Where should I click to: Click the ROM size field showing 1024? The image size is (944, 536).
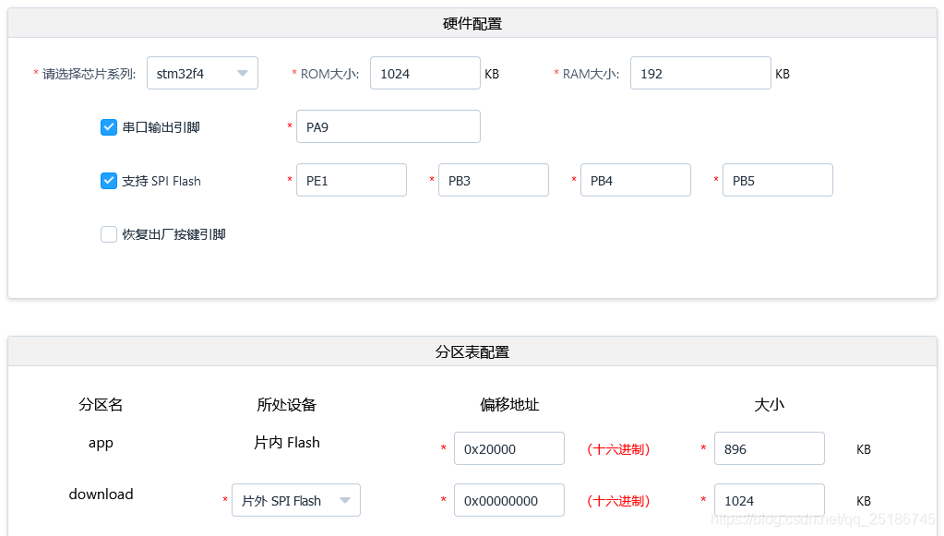425,73
